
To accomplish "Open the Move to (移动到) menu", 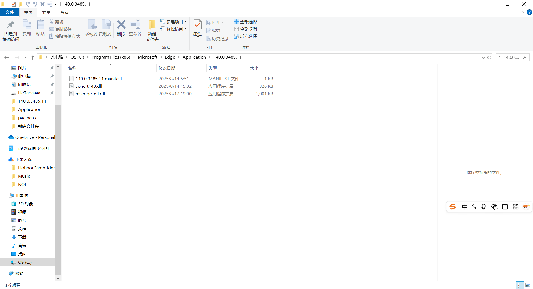I will coord(91,28).
